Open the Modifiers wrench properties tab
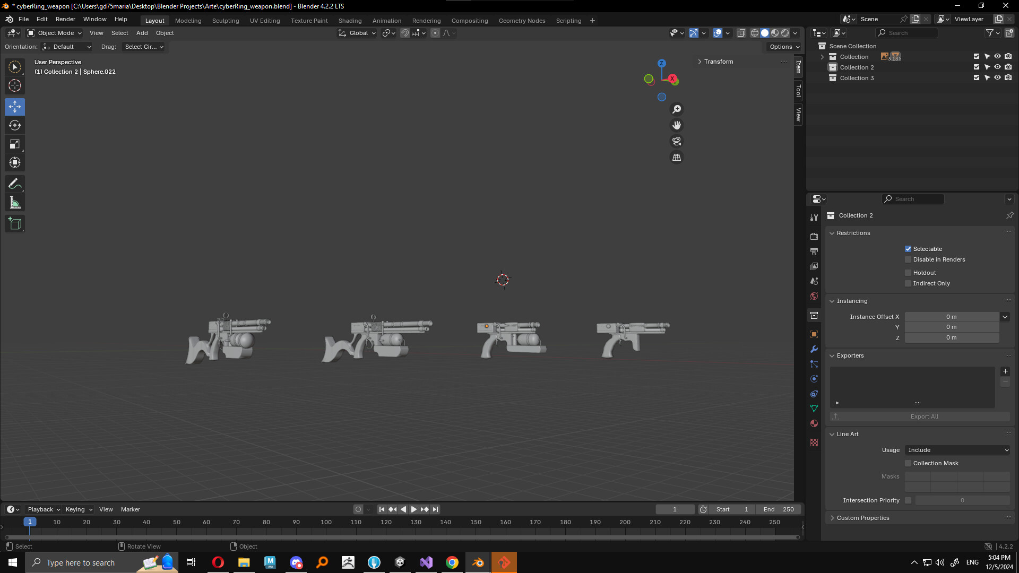Image resolution: width=1019 pixels, height=573 pixels. [x=814, y=349]
